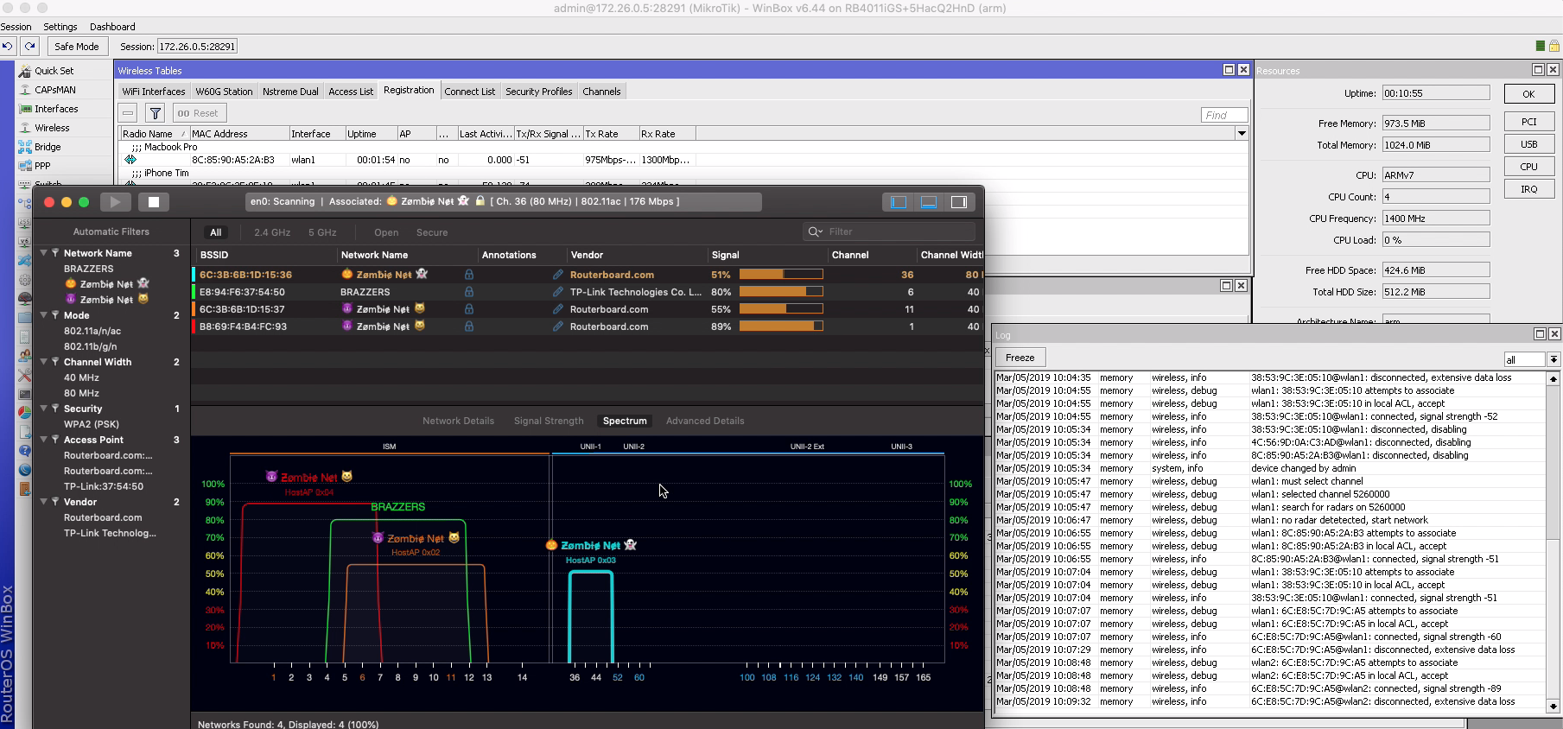
Task: Open the column selector dropdown in Registration table
Action: point(1242,134)
